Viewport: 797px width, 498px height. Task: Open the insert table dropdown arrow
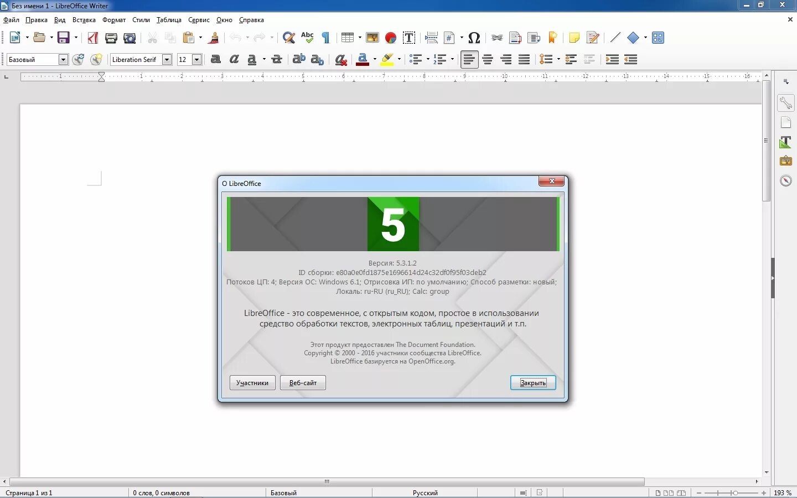coord(360,38)
